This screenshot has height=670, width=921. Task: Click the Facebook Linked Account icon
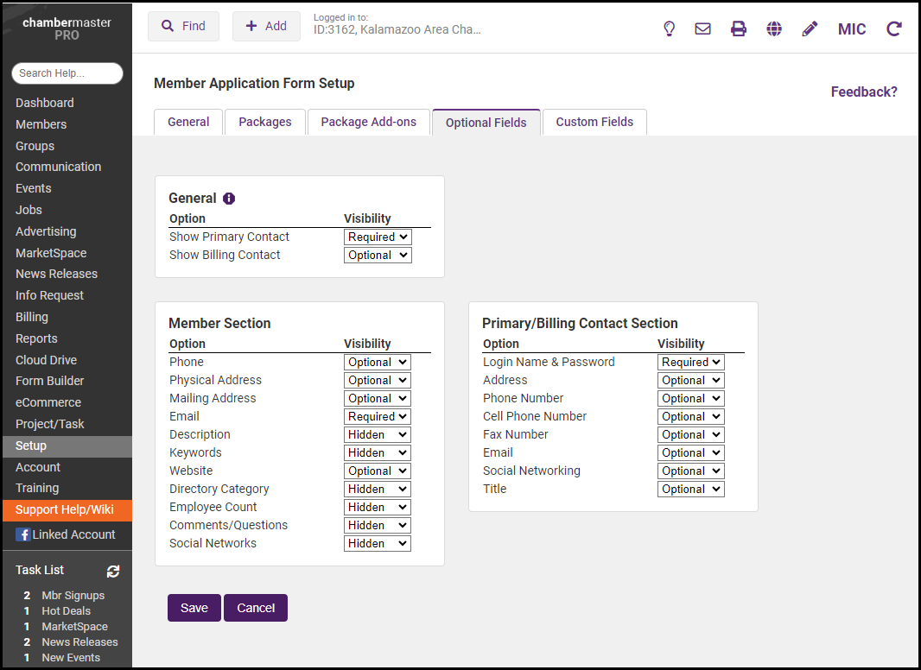click(x=22, y=534)
